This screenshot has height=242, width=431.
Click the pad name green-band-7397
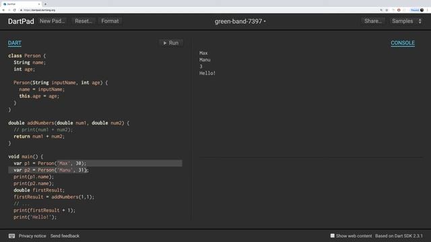[x=238, y=22]
